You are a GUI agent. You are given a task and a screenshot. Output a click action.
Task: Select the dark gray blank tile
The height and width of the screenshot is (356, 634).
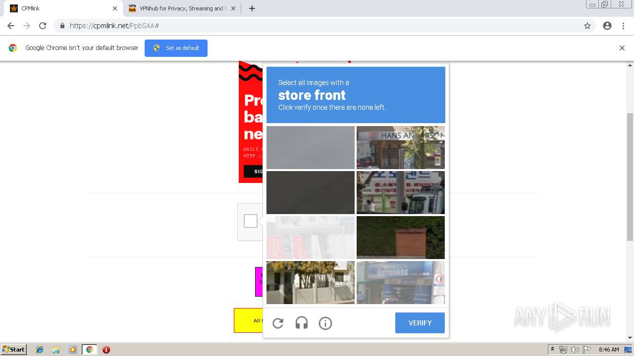[311, 192]
